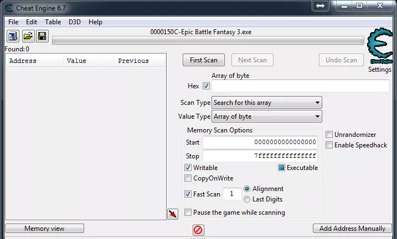Screen dimensions: 397x239
Task: Open the Value Type dropdown
Action: (267, 116)
